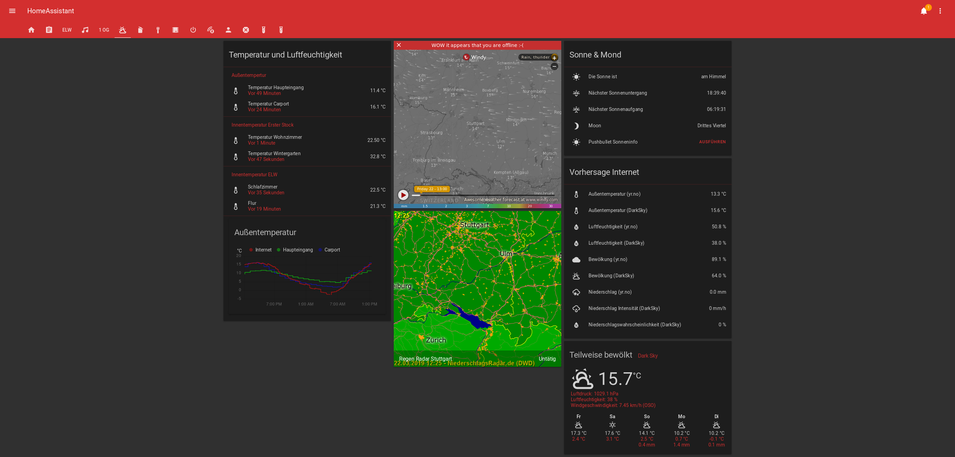The image size is (955, 457).
Task: Open the three-dot overflow menu
Action: tap(940, 11)
